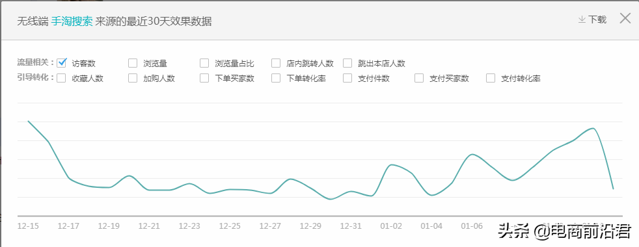Click the 引导转化 row label
This screenshot has height=247, width=639.
(35, 78)
